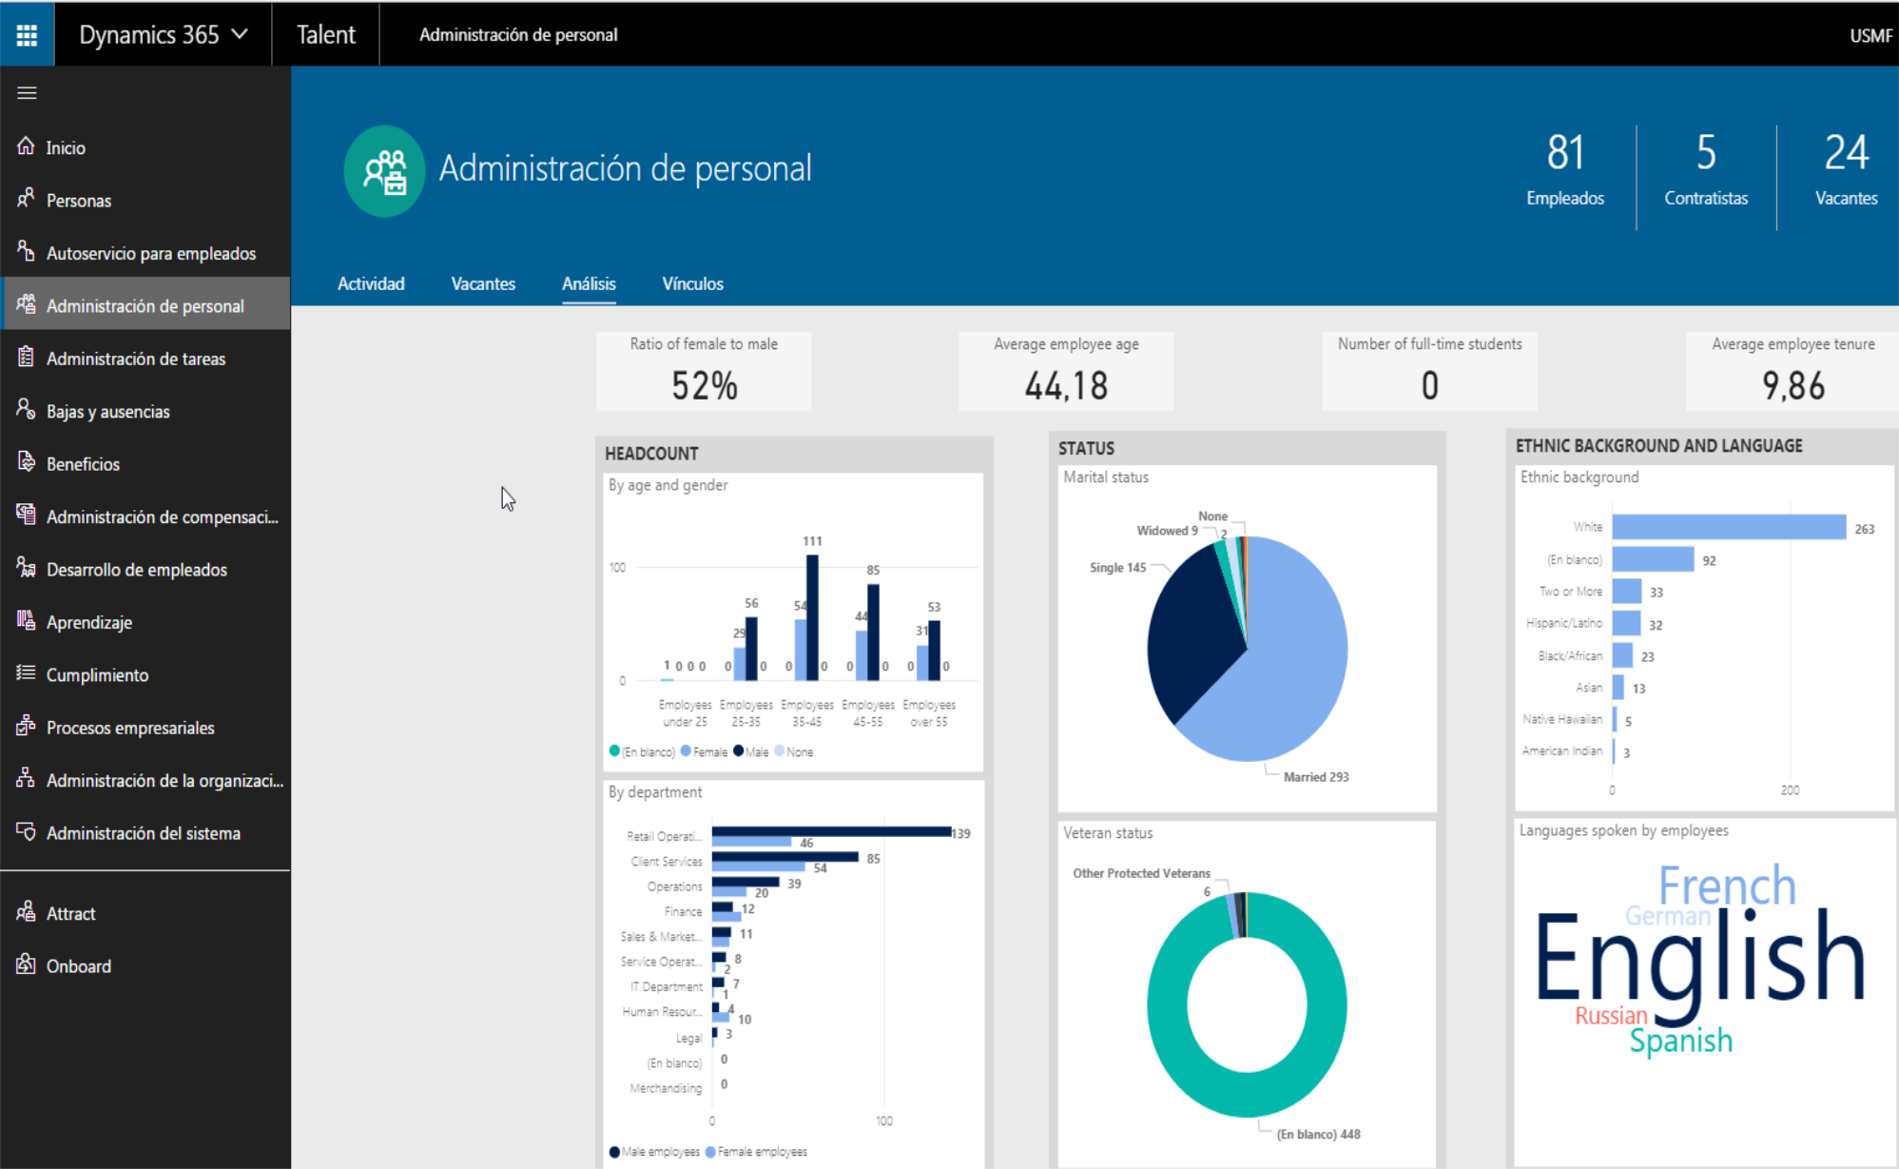Screen dimensions: 1899x1169
Task: Click the (En blanco) teal legend swatch in age chart
Action: tap(614, 750)
